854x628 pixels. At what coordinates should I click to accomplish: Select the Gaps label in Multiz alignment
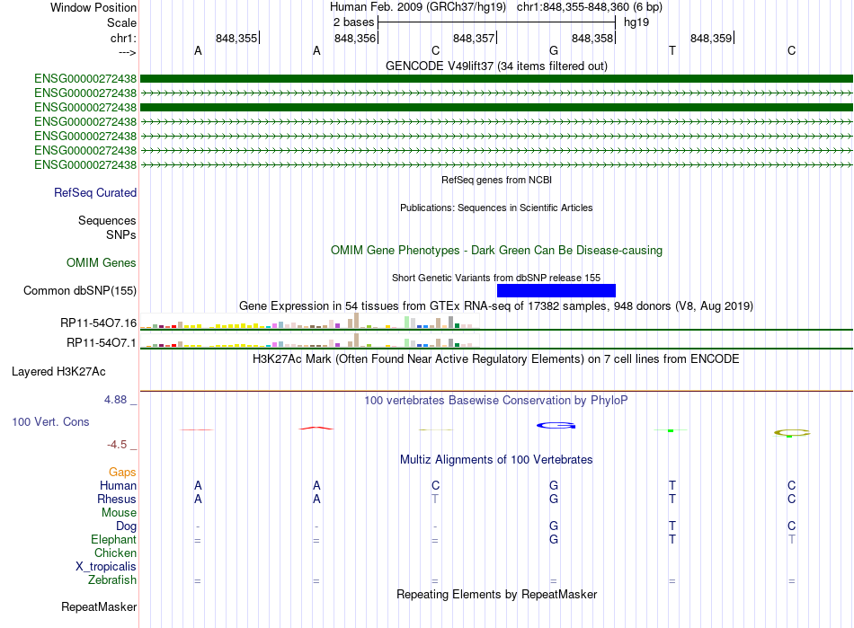click(122, 472)
